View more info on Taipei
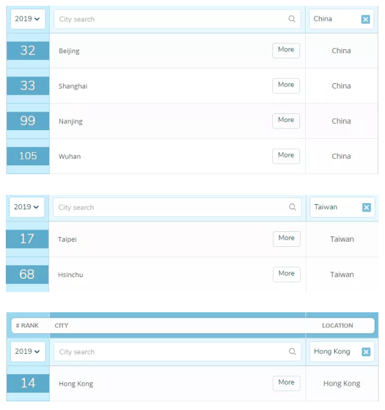 tap(287, 239)
